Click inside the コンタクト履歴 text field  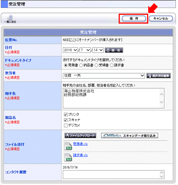click(x=111, y=174)
